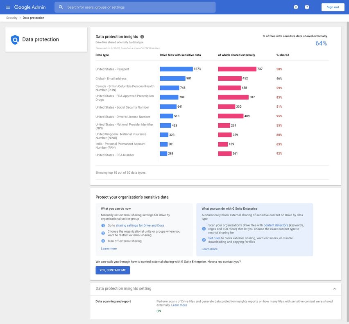Viewport: 349px width, 324px height.
Task: Click the Data protection shield icon
Action: coord(15,40)
